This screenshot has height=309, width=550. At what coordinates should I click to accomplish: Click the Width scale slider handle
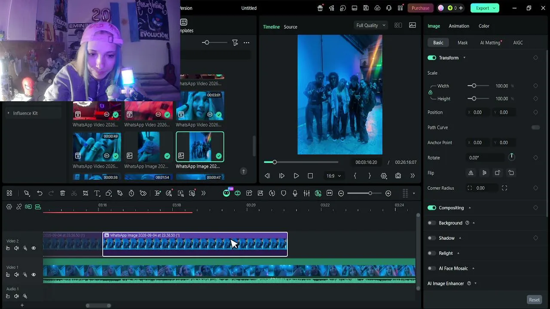(474, 86)
